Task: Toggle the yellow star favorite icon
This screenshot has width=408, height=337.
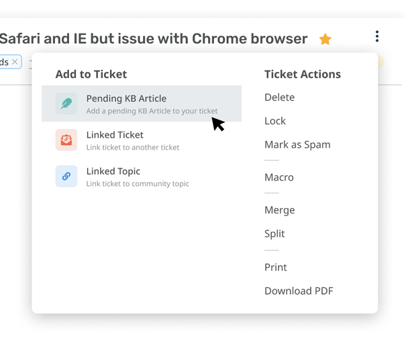Action: tap(325, 39)
